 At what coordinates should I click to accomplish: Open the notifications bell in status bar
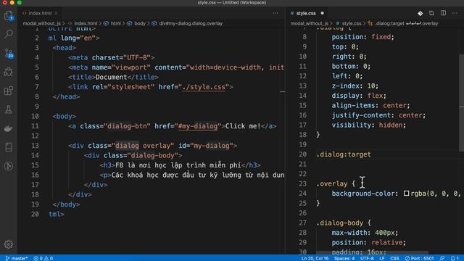[455, 258]
